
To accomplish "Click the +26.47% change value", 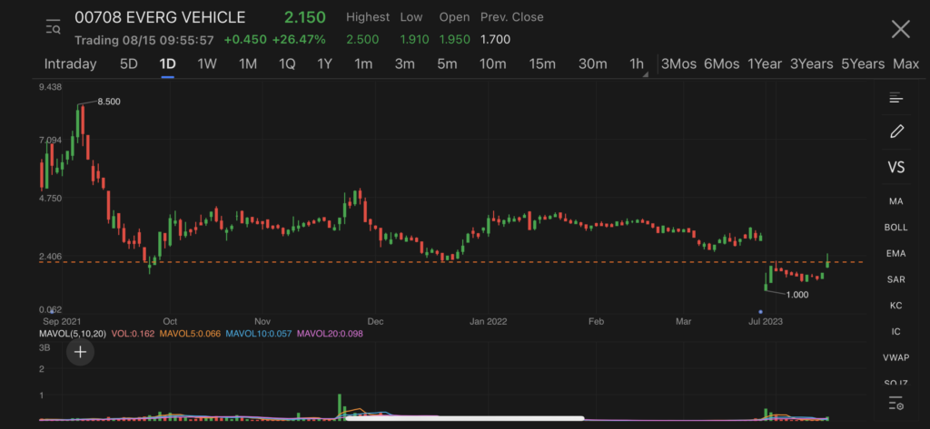I will [298, 40].
